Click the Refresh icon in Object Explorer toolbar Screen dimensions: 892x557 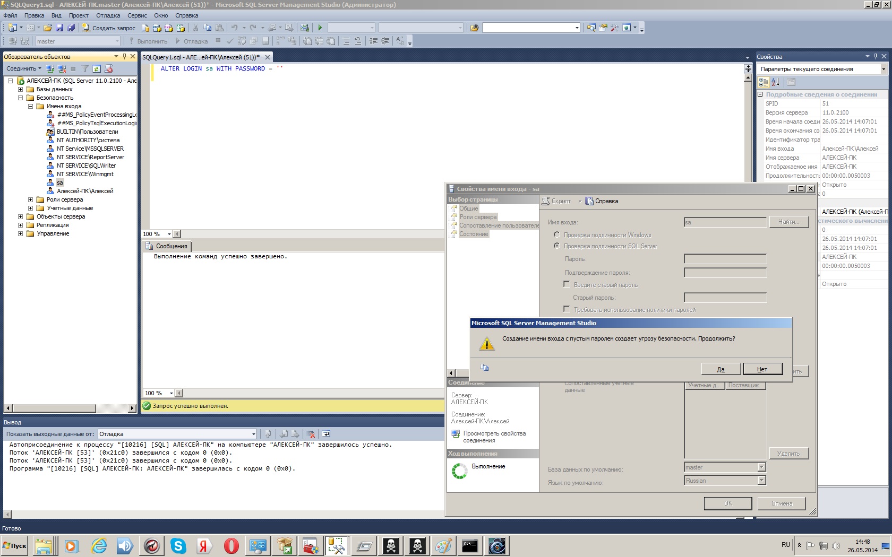pos(97,68)
